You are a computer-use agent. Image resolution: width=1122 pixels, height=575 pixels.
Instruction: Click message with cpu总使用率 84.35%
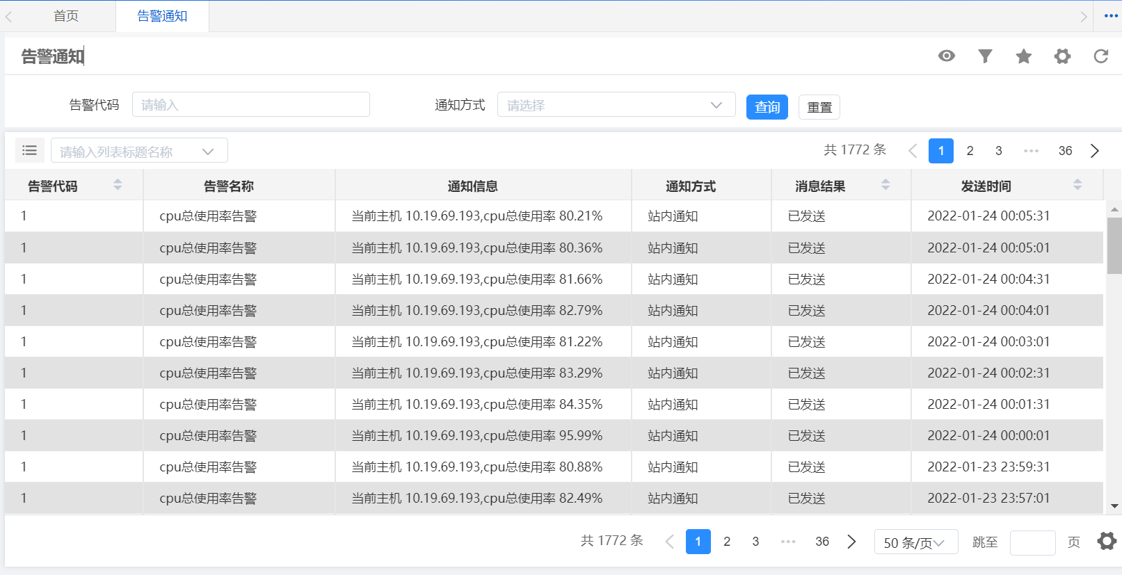pos(477,404)
